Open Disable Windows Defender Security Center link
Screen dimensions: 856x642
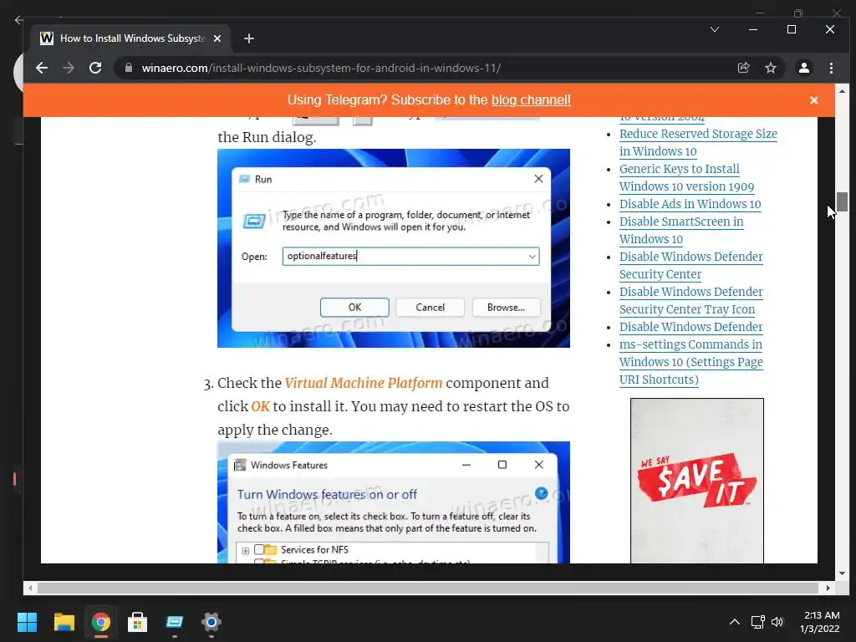coord(690,265)
